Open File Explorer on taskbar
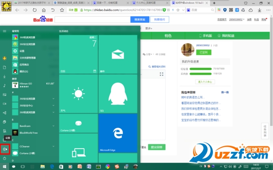This screenshot has height=170, width=273. (42, 166)
